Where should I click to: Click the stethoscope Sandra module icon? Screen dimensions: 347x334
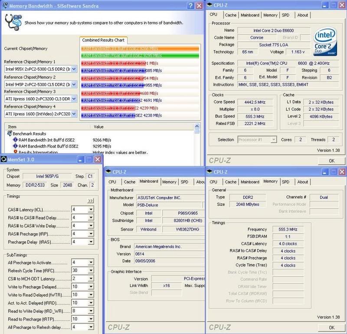(x=12, y=22)
